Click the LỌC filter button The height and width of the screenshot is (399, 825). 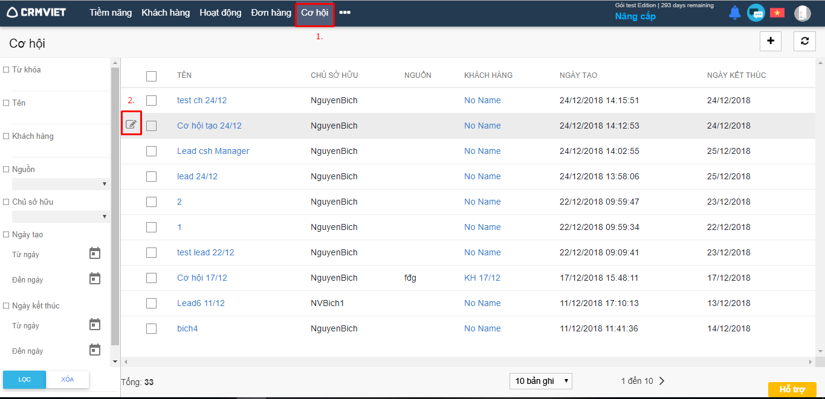(24, 379)
